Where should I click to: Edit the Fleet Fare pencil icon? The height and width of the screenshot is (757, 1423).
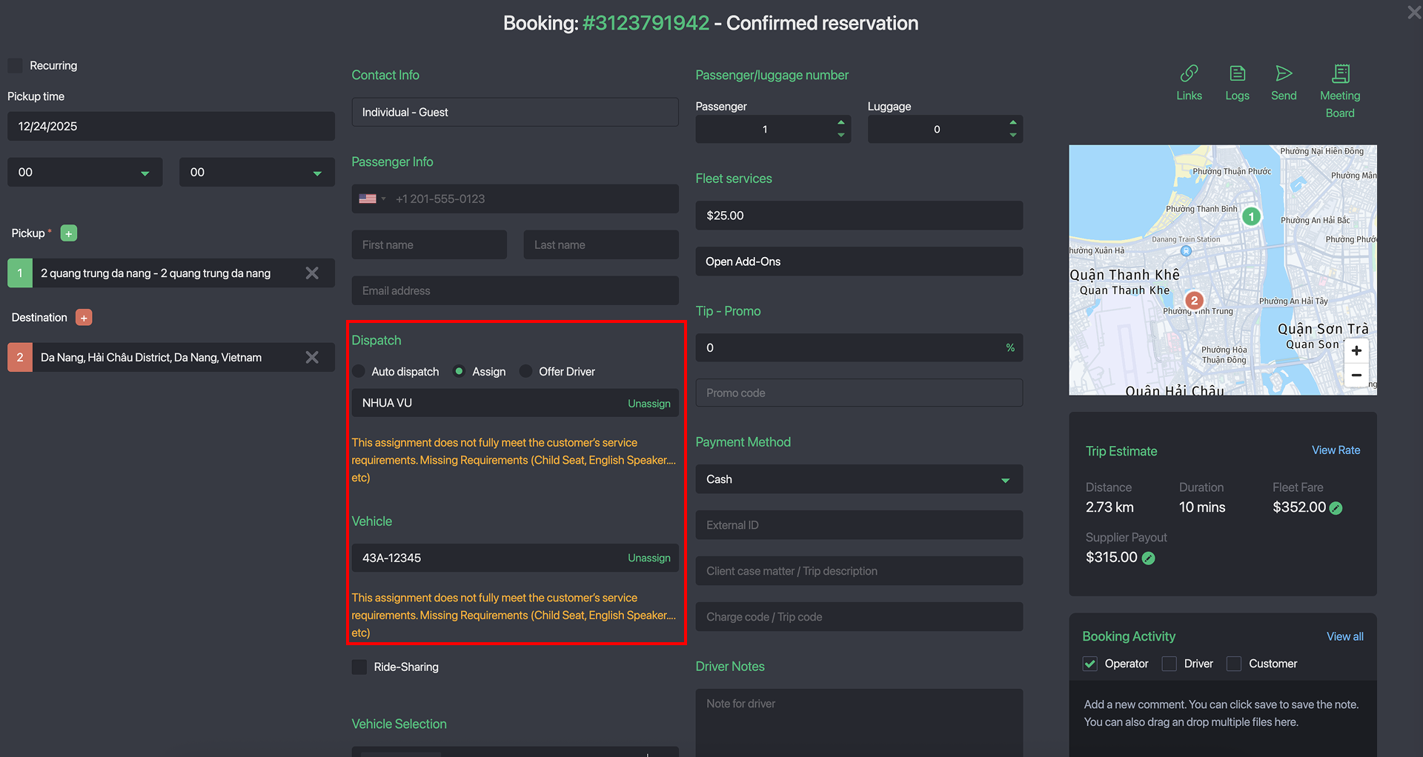[x=1336, y=508]
